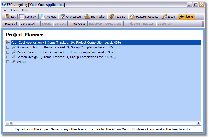
Task: Minimize the EZChangeLog window
Action: tap(189, 5)
